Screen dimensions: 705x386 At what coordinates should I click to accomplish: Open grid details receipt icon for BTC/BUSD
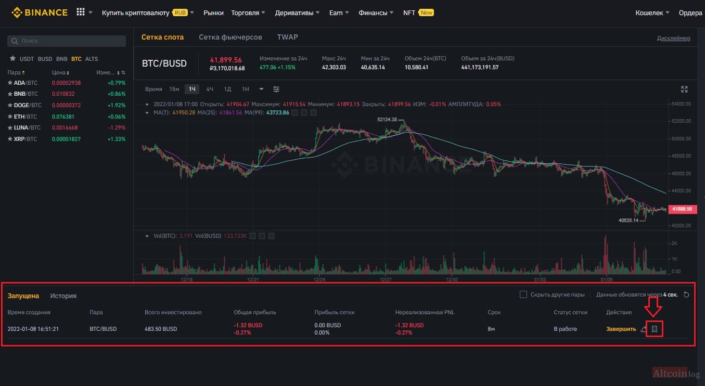pyautogui.click(x=655, y=329)
